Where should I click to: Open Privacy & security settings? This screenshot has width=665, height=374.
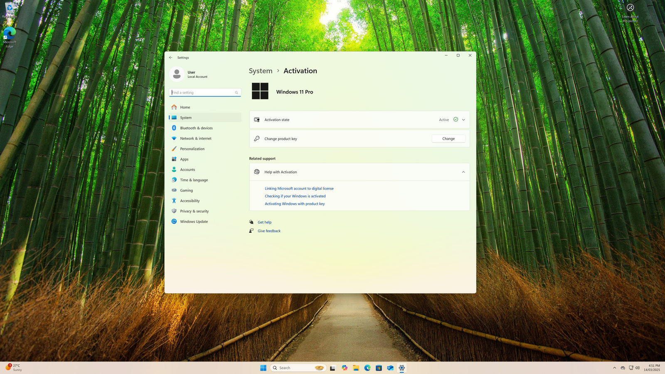tap(194, 211)
